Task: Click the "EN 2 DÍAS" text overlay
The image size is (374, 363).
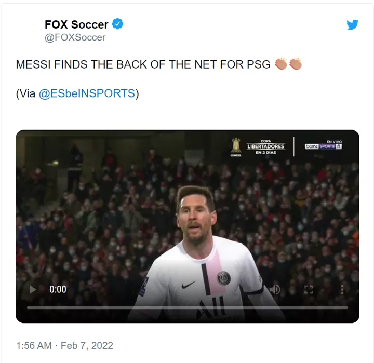Action: pos(265,153)
